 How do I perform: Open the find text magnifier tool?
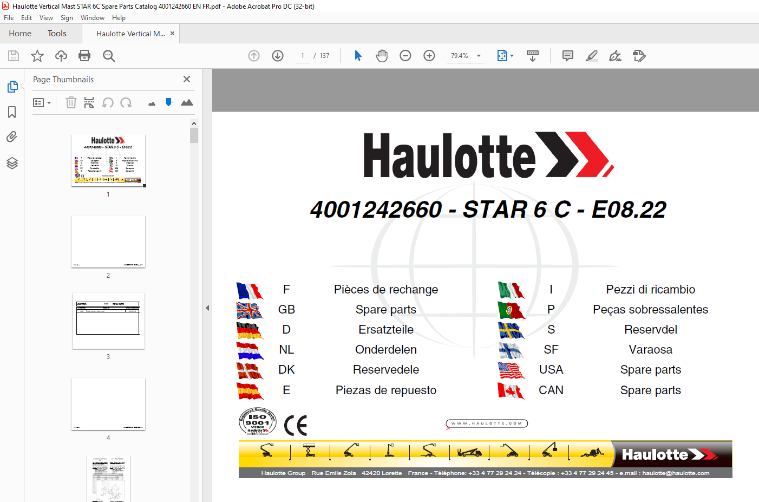(109, 56)
